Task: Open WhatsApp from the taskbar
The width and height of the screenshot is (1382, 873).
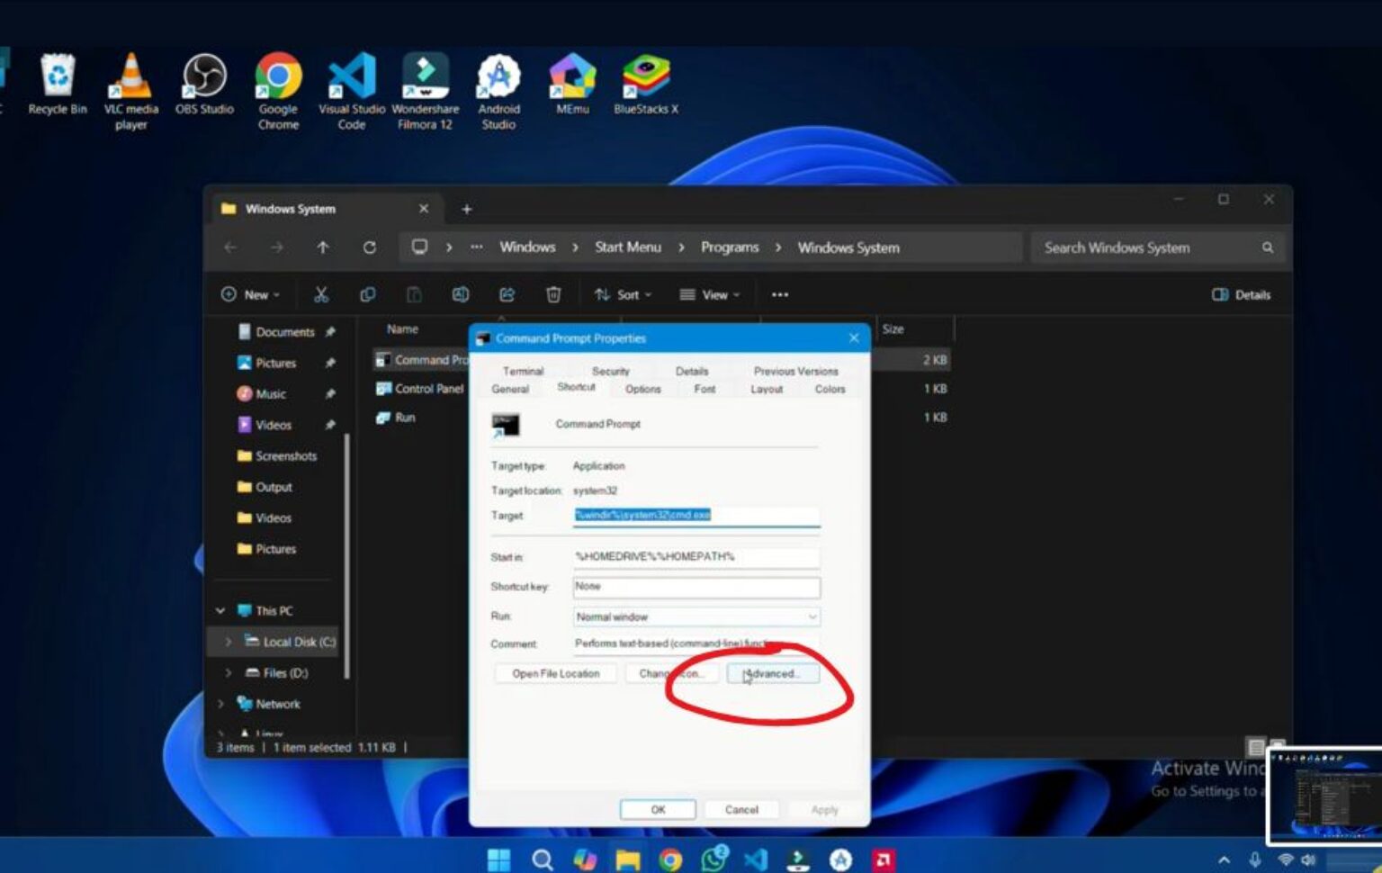Action: (712, 859)
